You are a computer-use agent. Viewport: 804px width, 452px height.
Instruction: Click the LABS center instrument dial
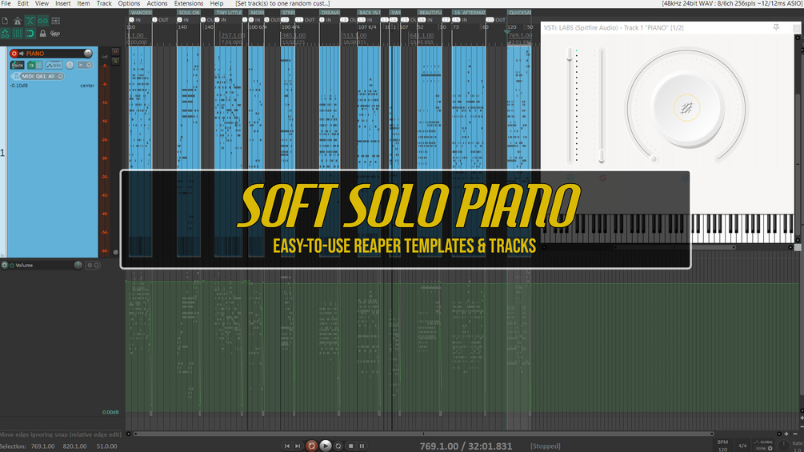click(686, 108)
